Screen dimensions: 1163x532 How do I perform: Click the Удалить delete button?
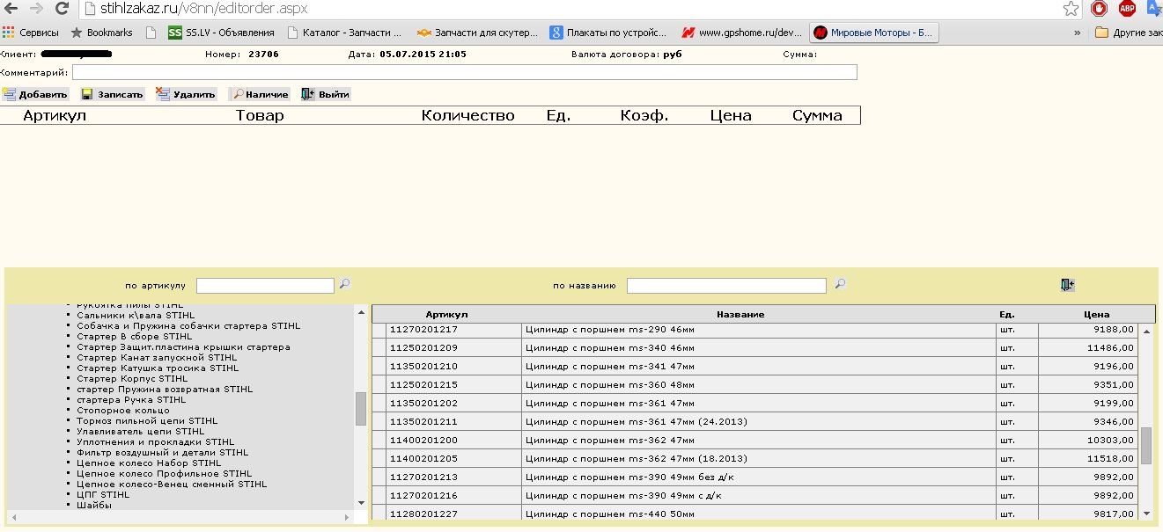click(x=186, y=94)
